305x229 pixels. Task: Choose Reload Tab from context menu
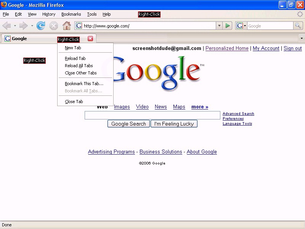tap(85, 58)
